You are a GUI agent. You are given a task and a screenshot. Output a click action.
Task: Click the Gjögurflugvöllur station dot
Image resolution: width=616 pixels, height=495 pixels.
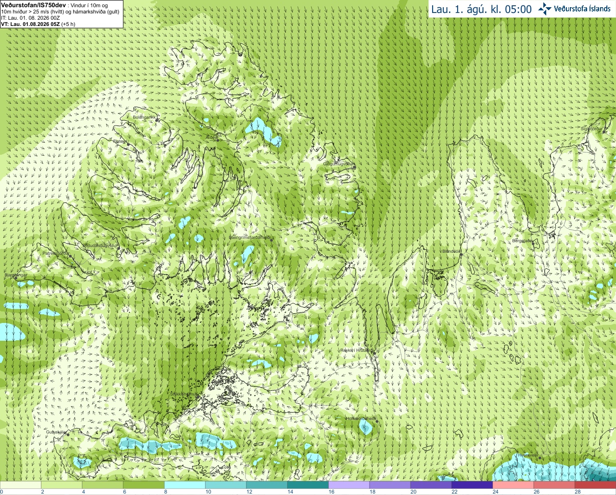[x=353, y=166]
